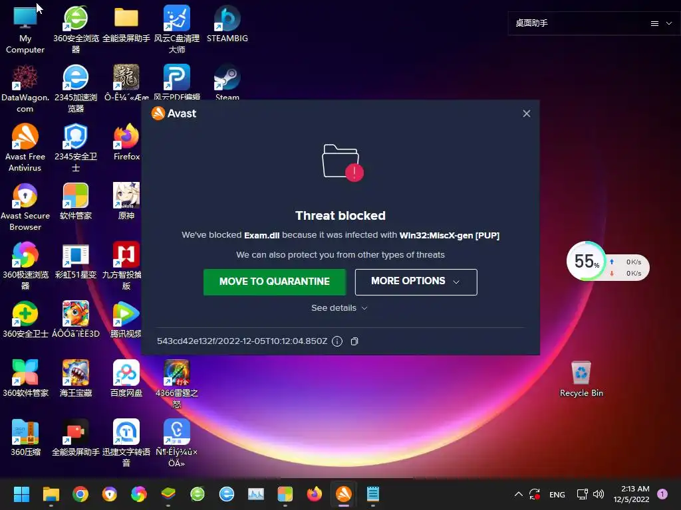This screenshot has width=681, height=510.
Task: Click the 55% memory usage widget
Action: pos(586,261)
